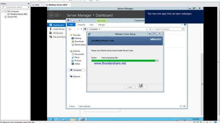Open the Computer ribbon tab

coord(81,25)
